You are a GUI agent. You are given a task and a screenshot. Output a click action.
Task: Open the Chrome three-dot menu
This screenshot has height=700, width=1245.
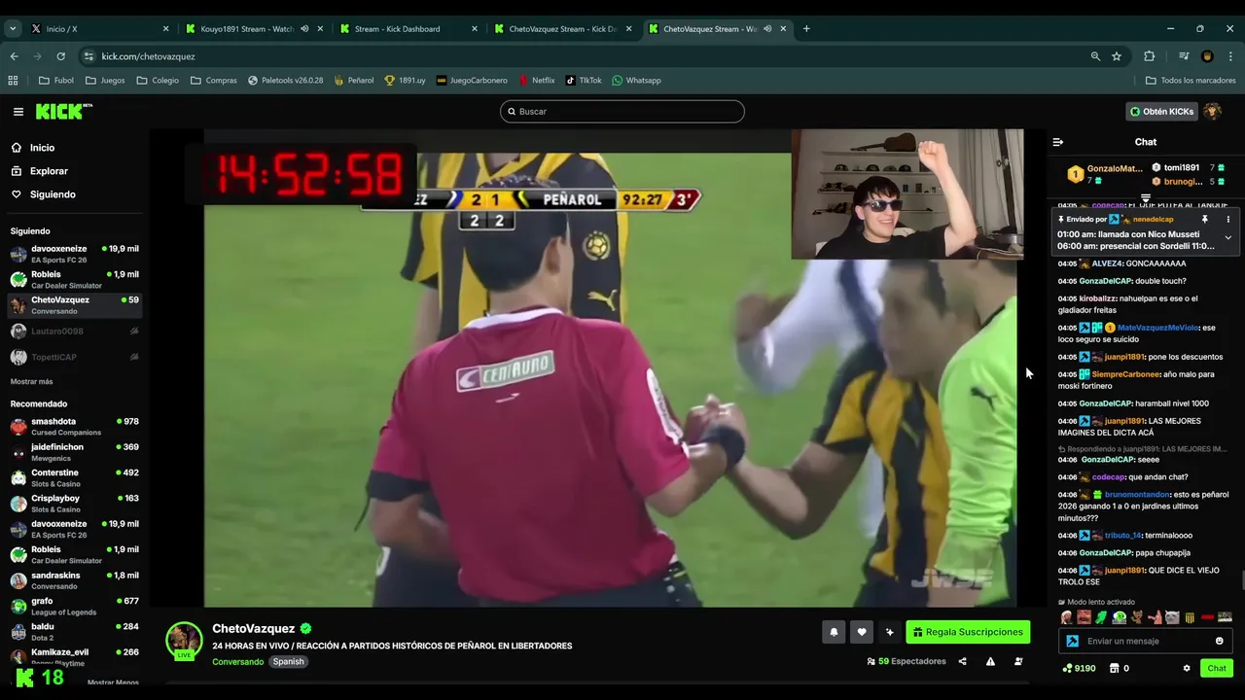coord(1230,56)
